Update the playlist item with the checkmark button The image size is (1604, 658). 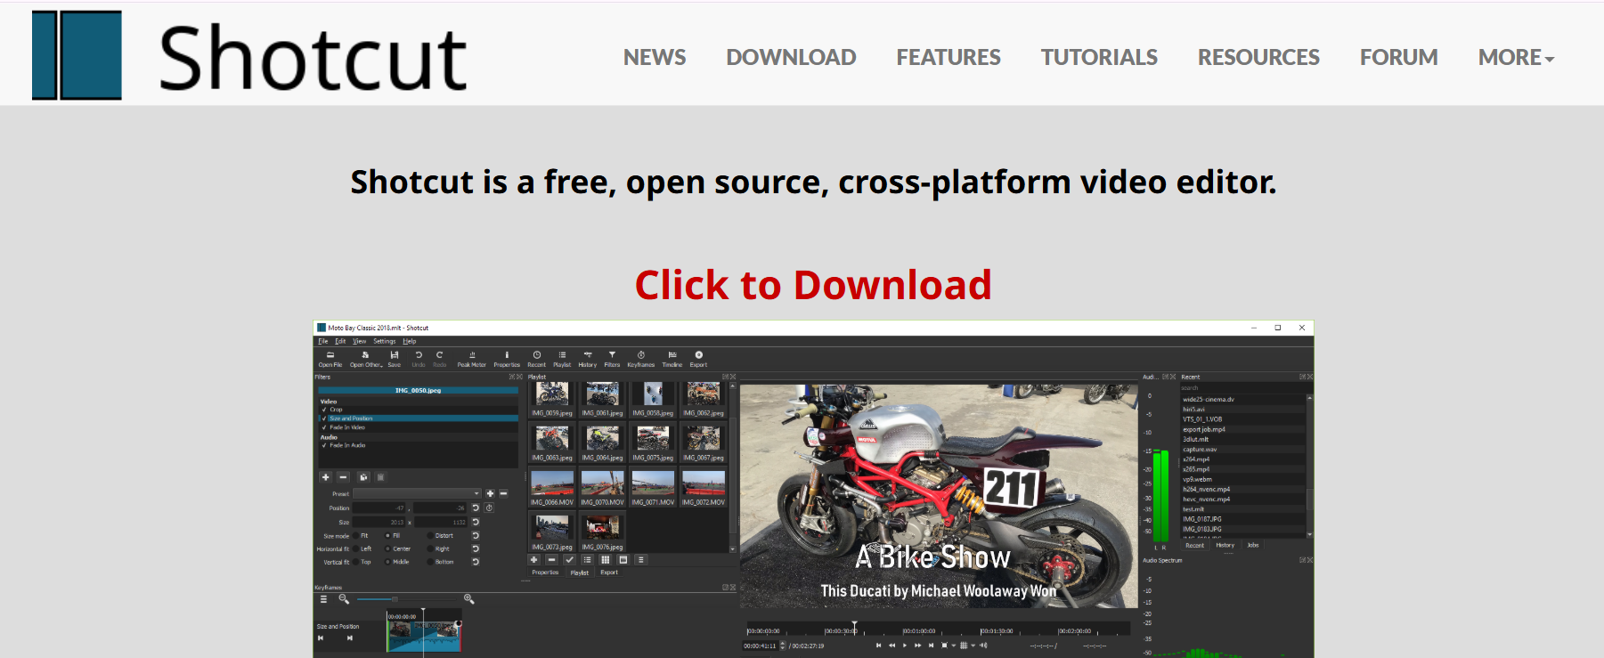point(569,560)
